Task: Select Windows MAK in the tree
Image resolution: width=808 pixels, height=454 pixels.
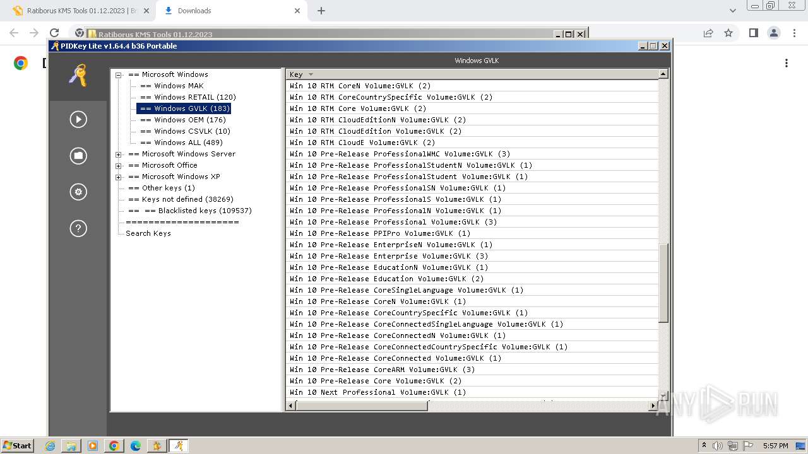Action: point(172,86)
